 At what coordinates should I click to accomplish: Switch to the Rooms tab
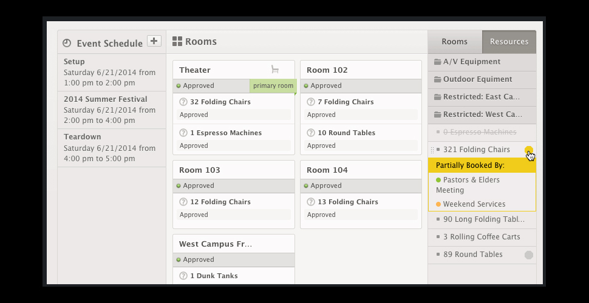pyautogui.click(x=454, y=42)
